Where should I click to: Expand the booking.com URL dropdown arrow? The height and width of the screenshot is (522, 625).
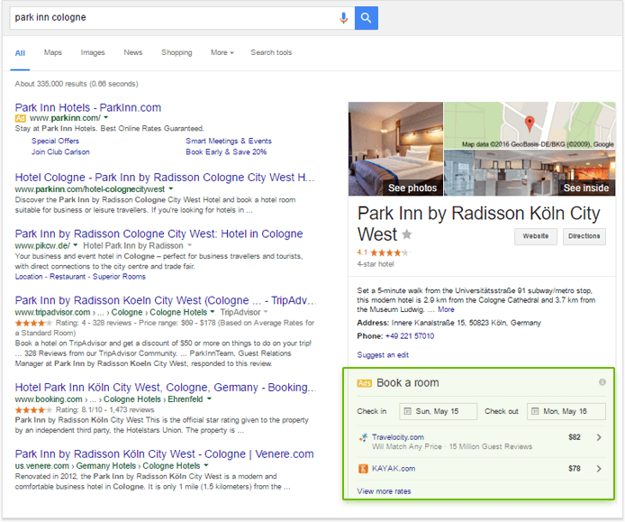tap(209, 398)
